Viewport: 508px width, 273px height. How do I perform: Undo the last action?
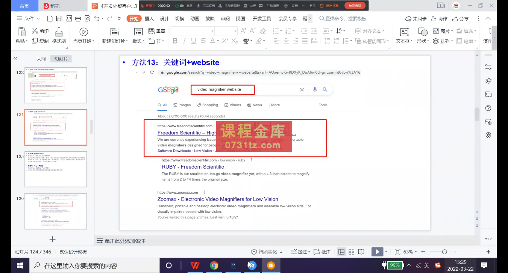pyautogui.click(x=97, y=18)
